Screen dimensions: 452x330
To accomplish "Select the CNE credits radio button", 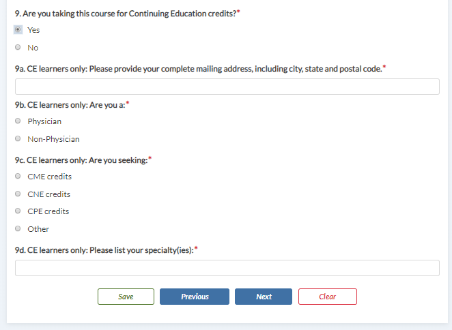I will 18,194.
